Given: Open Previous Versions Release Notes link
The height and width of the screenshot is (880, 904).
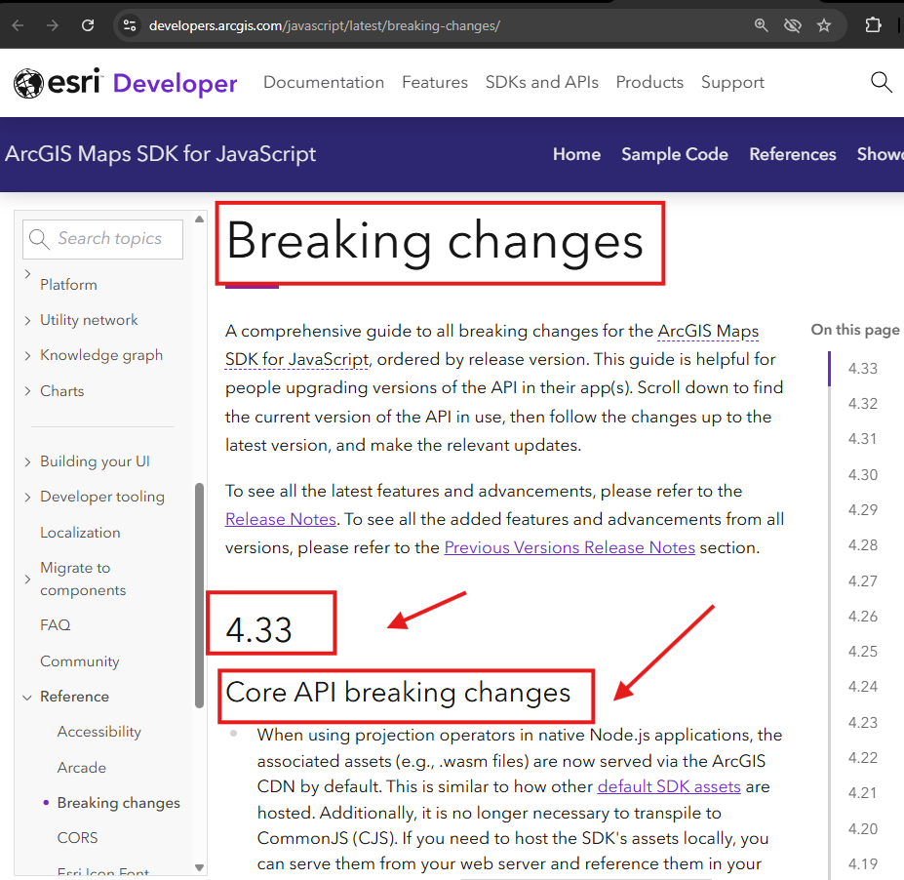Looking at the screenshot, I should click(570, 547).
